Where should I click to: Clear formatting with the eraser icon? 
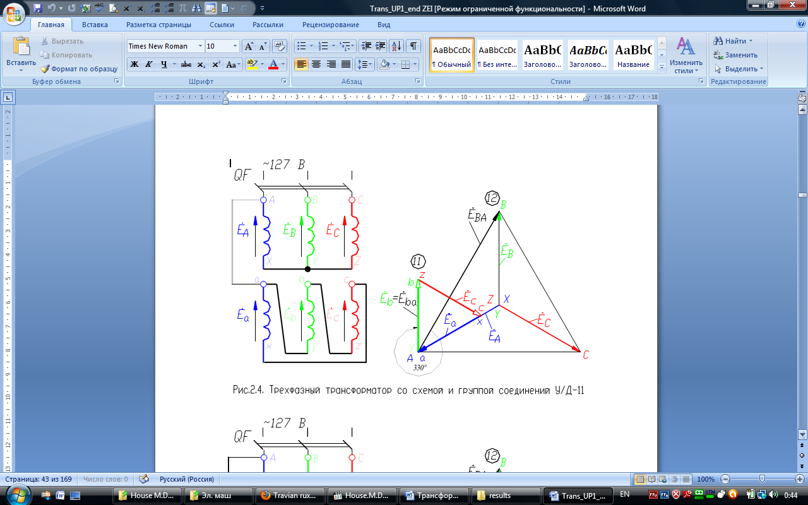[x=280, y=46]
